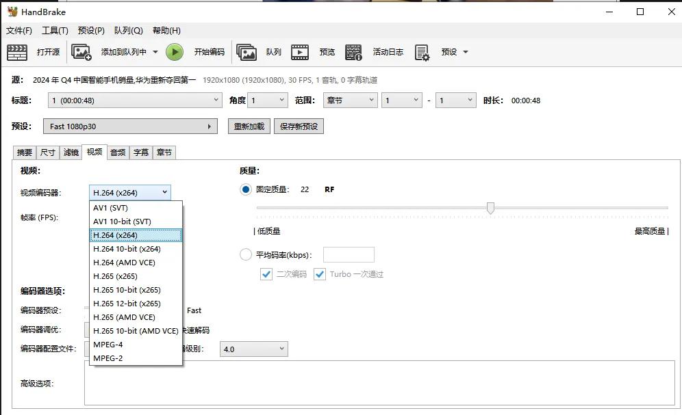Click the green Start Encode play icon
The height and width of the screenshot is (415, 682).
click(175, 52)
